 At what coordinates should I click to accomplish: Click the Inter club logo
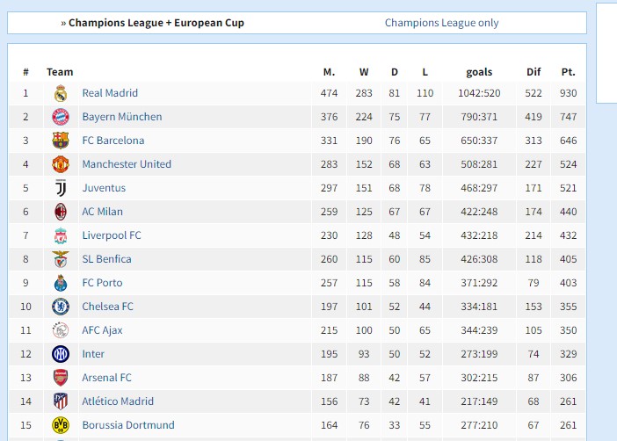point(61,354)
